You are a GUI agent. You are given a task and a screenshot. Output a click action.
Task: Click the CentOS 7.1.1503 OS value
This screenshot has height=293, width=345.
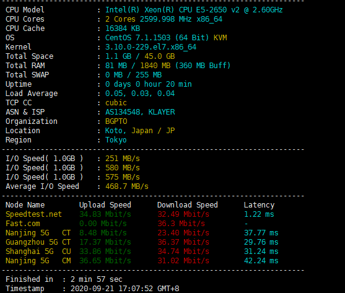pyautogui.click(x=138, y=38)
